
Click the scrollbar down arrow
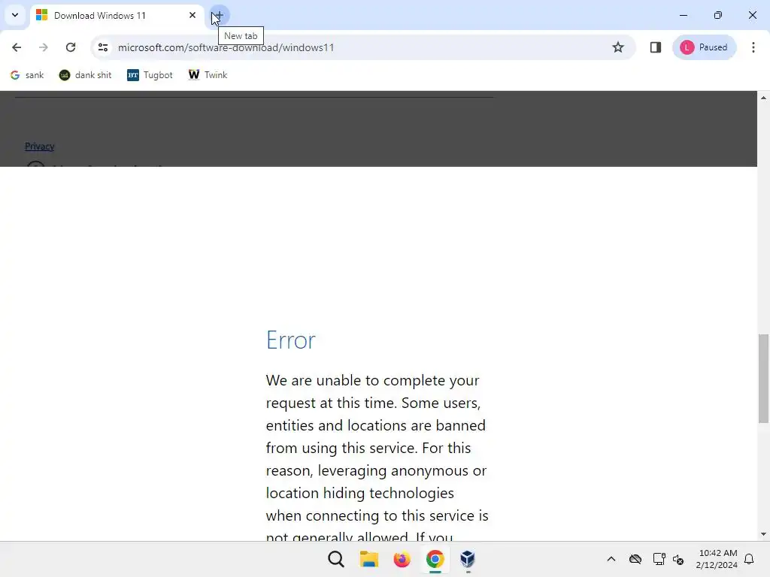(x=764, y=534)
